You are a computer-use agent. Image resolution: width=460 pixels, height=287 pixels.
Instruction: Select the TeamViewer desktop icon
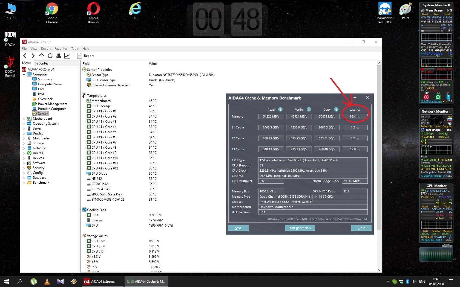385,13
